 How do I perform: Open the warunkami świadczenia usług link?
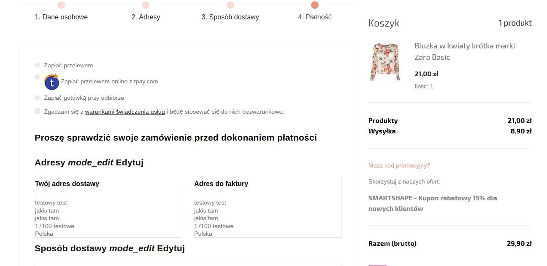click(x=125, y=112)
